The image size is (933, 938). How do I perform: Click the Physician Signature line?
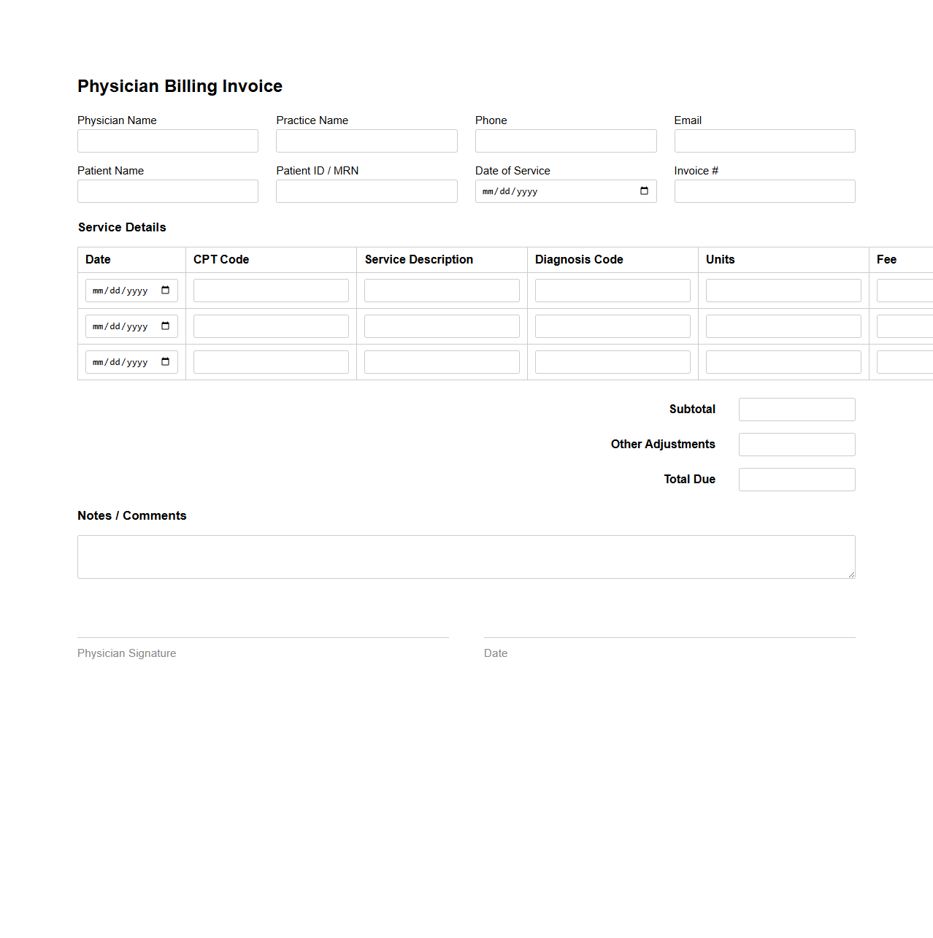click(262, 636)
